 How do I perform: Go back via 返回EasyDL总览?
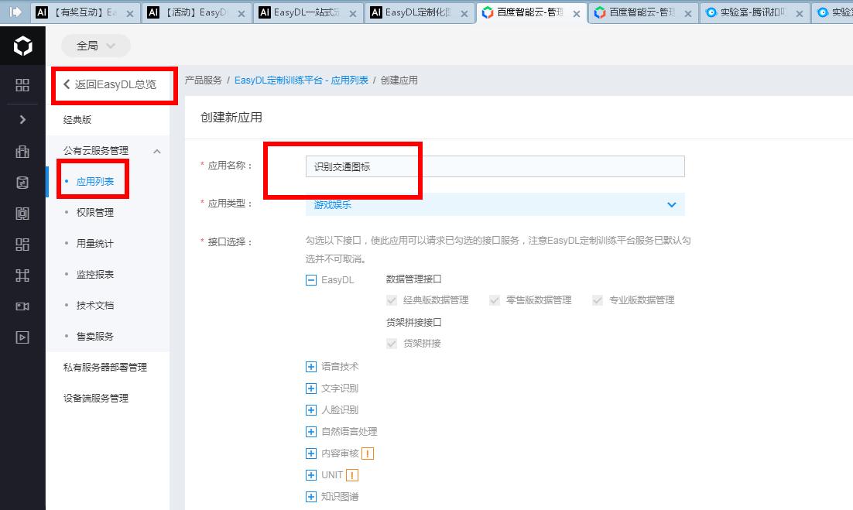[110, 84]
